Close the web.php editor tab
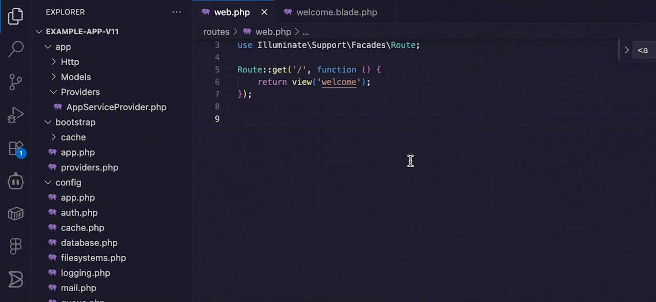Image resolution: width=656 pixels, height=302 pixels. pos(264,12)
